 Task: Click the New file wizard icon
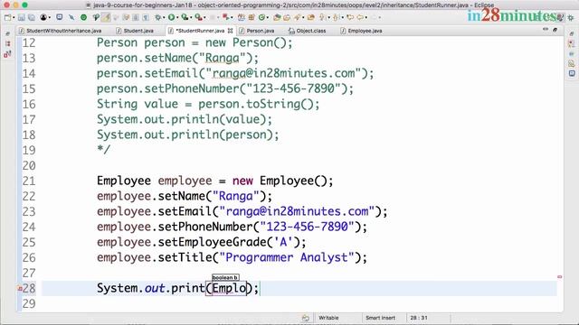pos(7,17)
